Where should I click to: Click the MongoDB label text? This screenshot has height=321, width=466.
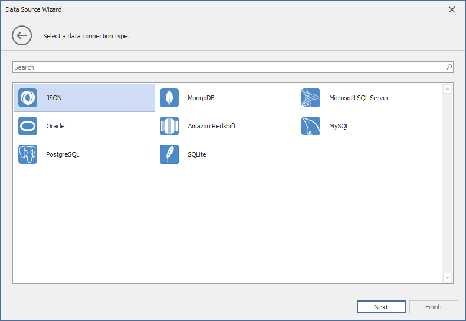coord(201,98)
